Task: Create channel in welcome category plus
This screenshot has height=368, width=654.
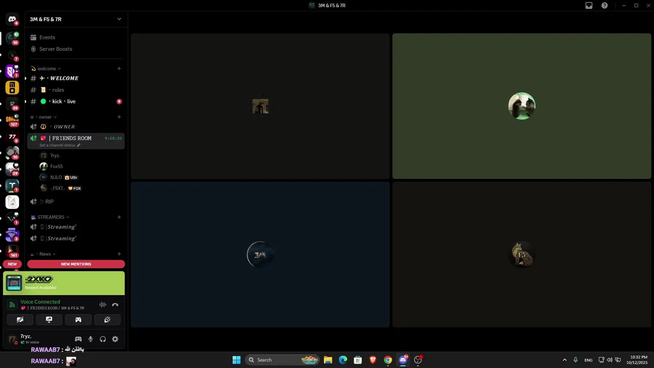Action: (x=119, y=68)
